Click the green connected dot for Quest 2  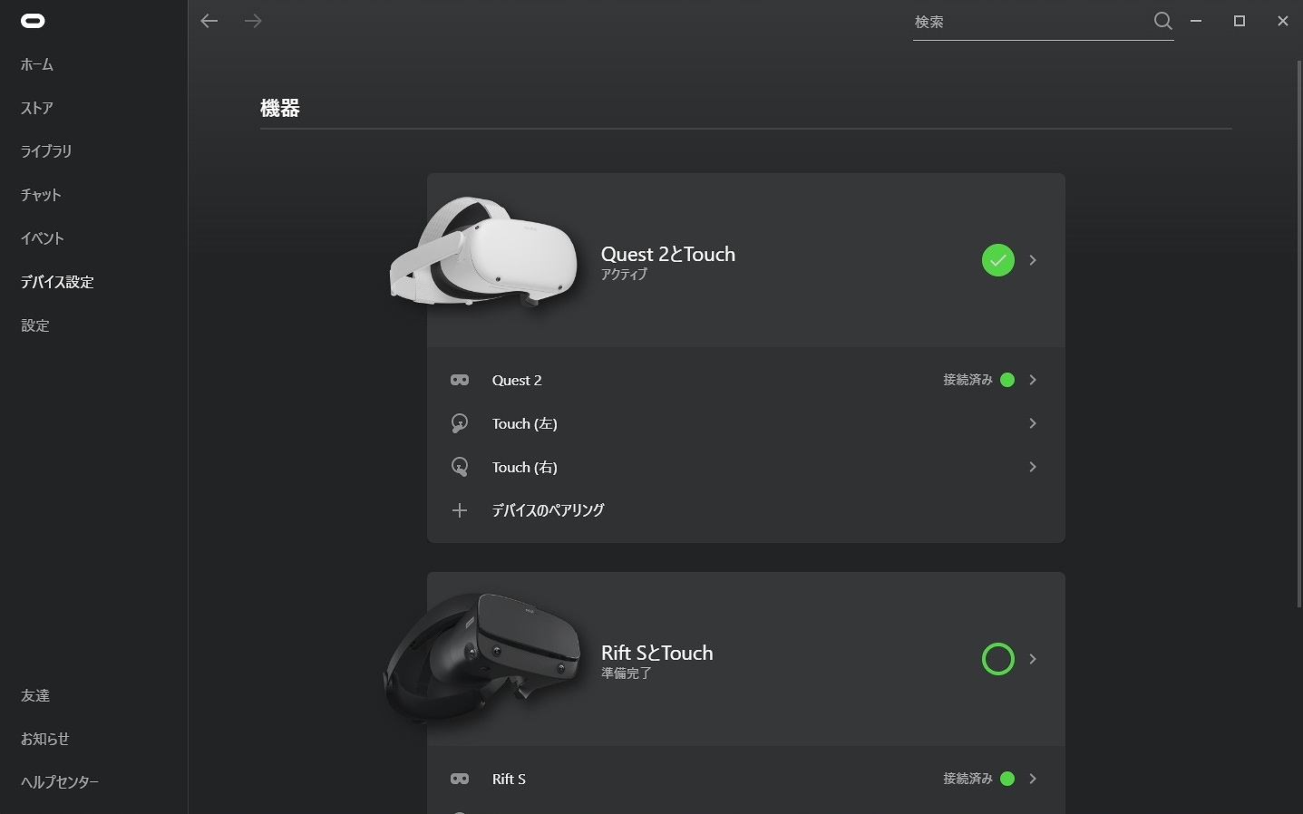pos(1007,380)
